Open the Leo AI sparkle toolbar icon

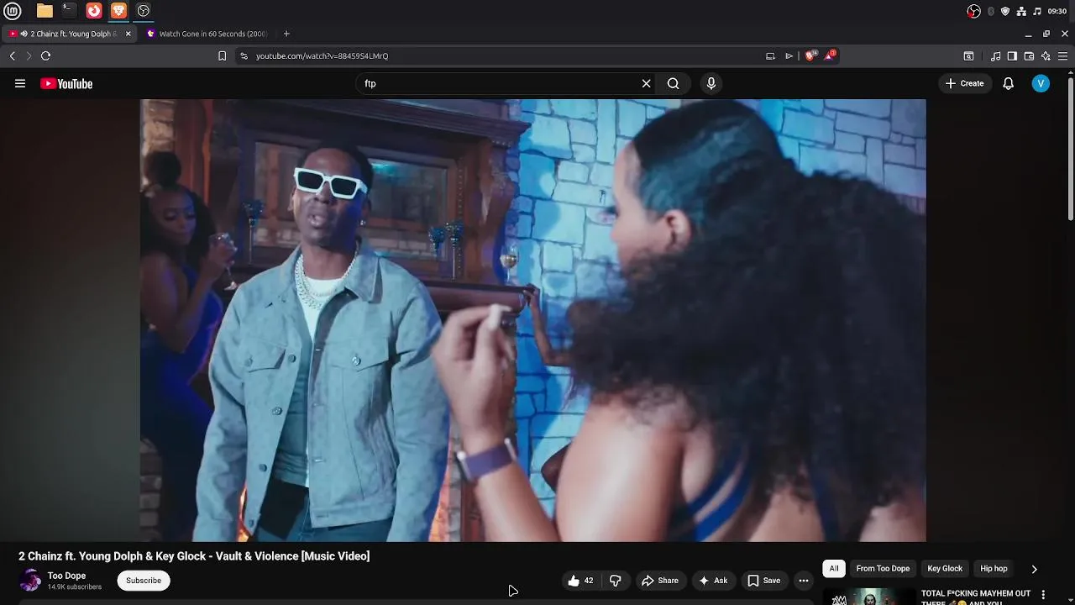click(x=1046, y=56)
